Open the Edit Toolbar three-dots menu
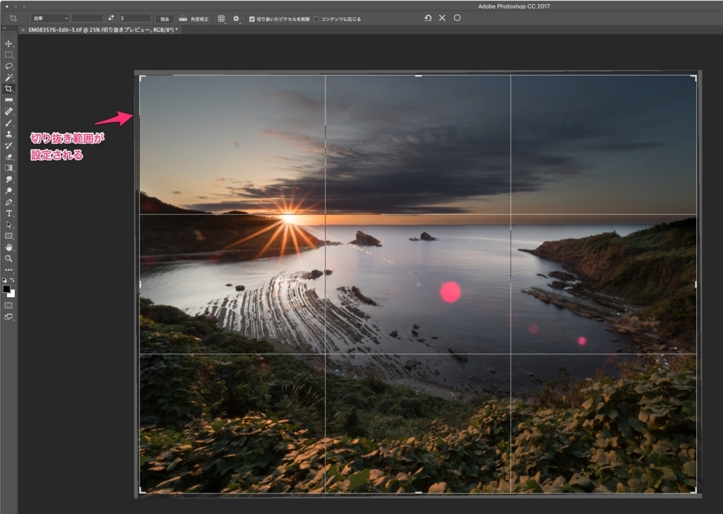723x514 pixels. (x=8, y=270)
